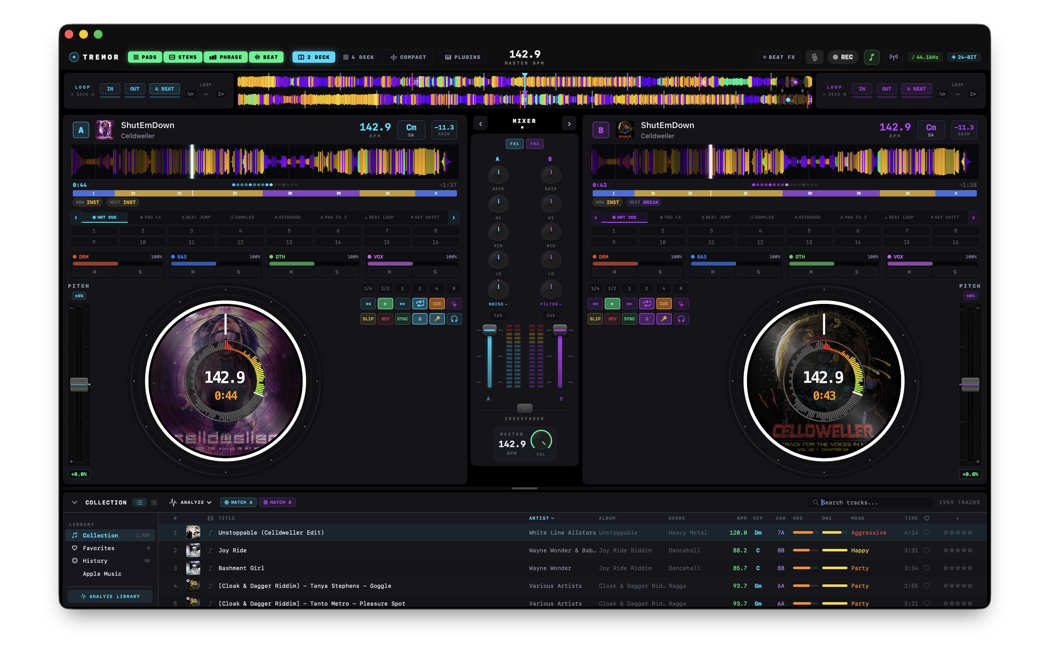Image resolution: width=1050 pixels, height=656 pixels.
Task: Click MATCH B button
Action: (277, 503)
